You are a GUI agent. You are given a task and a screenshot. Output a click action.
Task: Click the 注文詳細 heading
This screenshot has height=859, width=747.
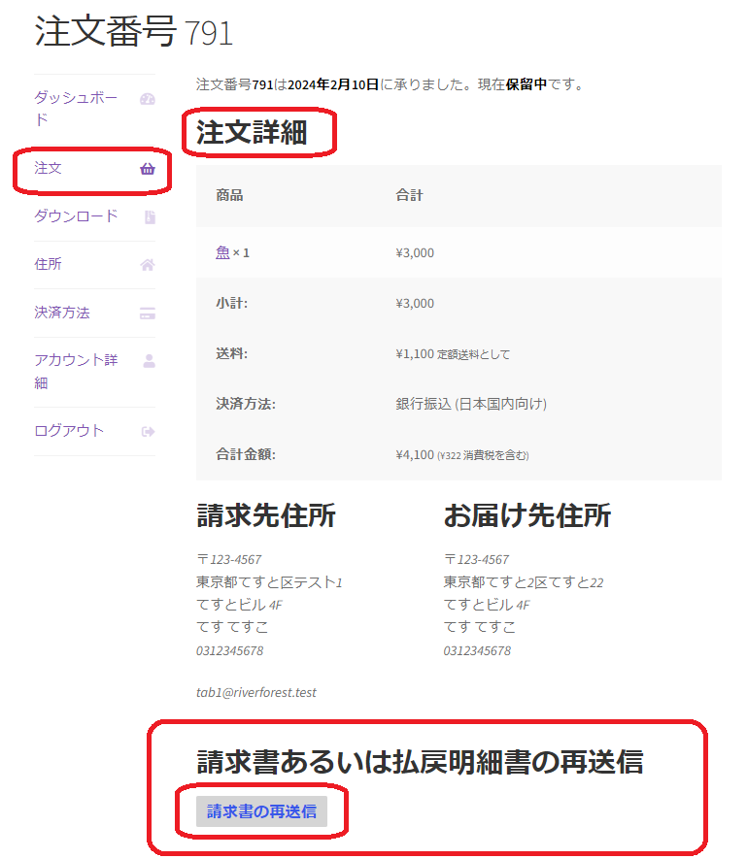click(252, 133)
